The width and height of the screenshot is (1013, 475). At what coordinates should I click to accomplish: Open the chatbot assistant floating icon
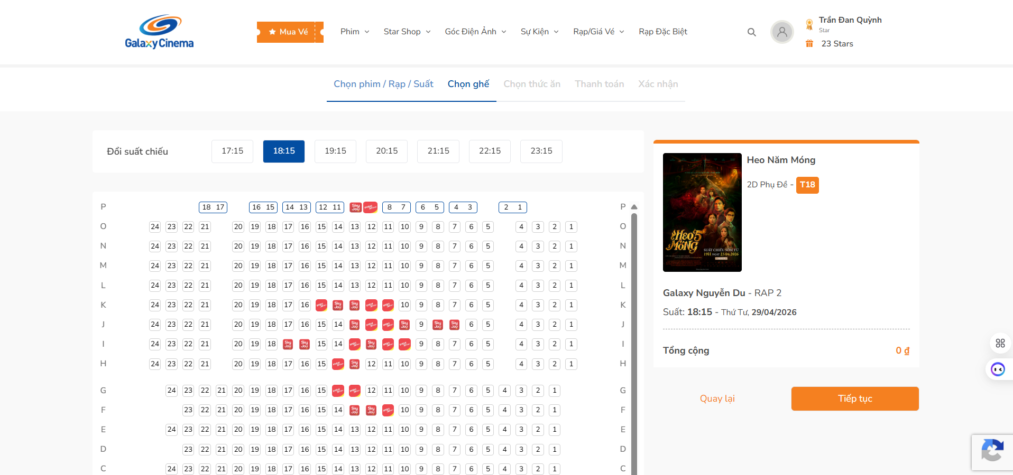click(x=998, y=369)
